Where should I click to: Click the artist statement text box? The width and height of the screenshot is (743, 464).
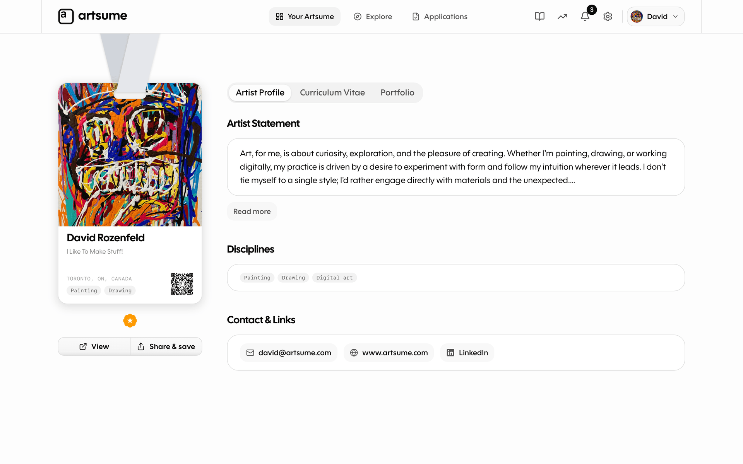pyautogui.click(x=456, y=167)
